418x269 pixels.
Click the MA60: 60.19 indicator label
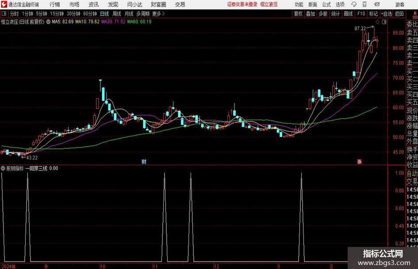click(x=139, y=22)
